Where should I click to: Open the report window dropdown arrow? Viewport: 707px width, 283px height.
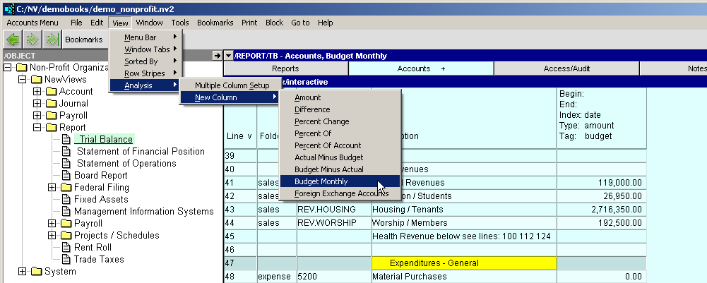pyautogui.click(x=229, y=56)
